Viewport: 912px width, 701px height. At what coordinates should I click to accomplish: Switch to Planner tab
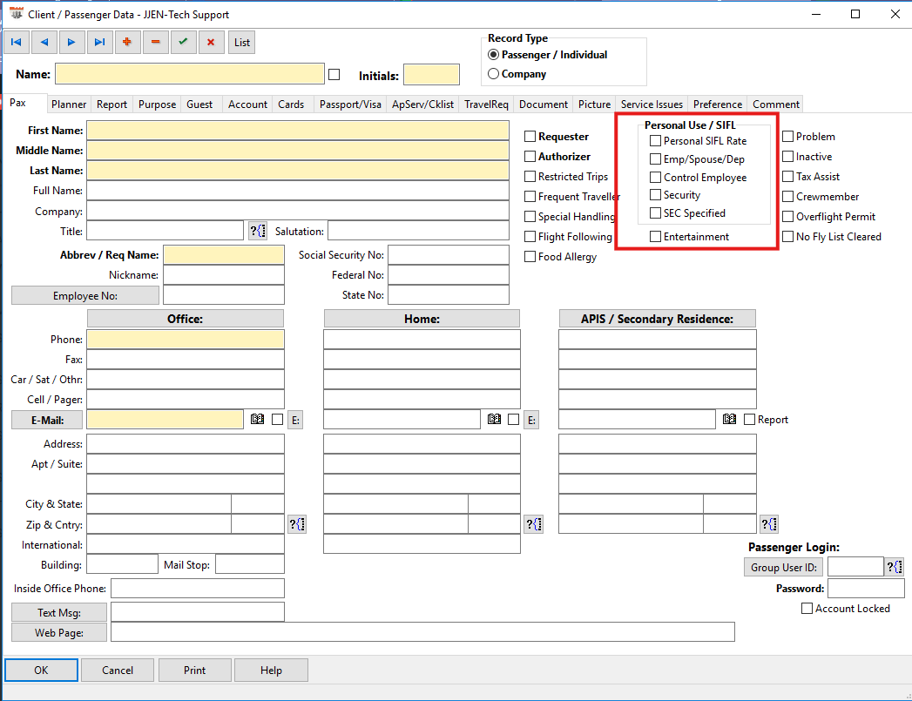[69, 104]
